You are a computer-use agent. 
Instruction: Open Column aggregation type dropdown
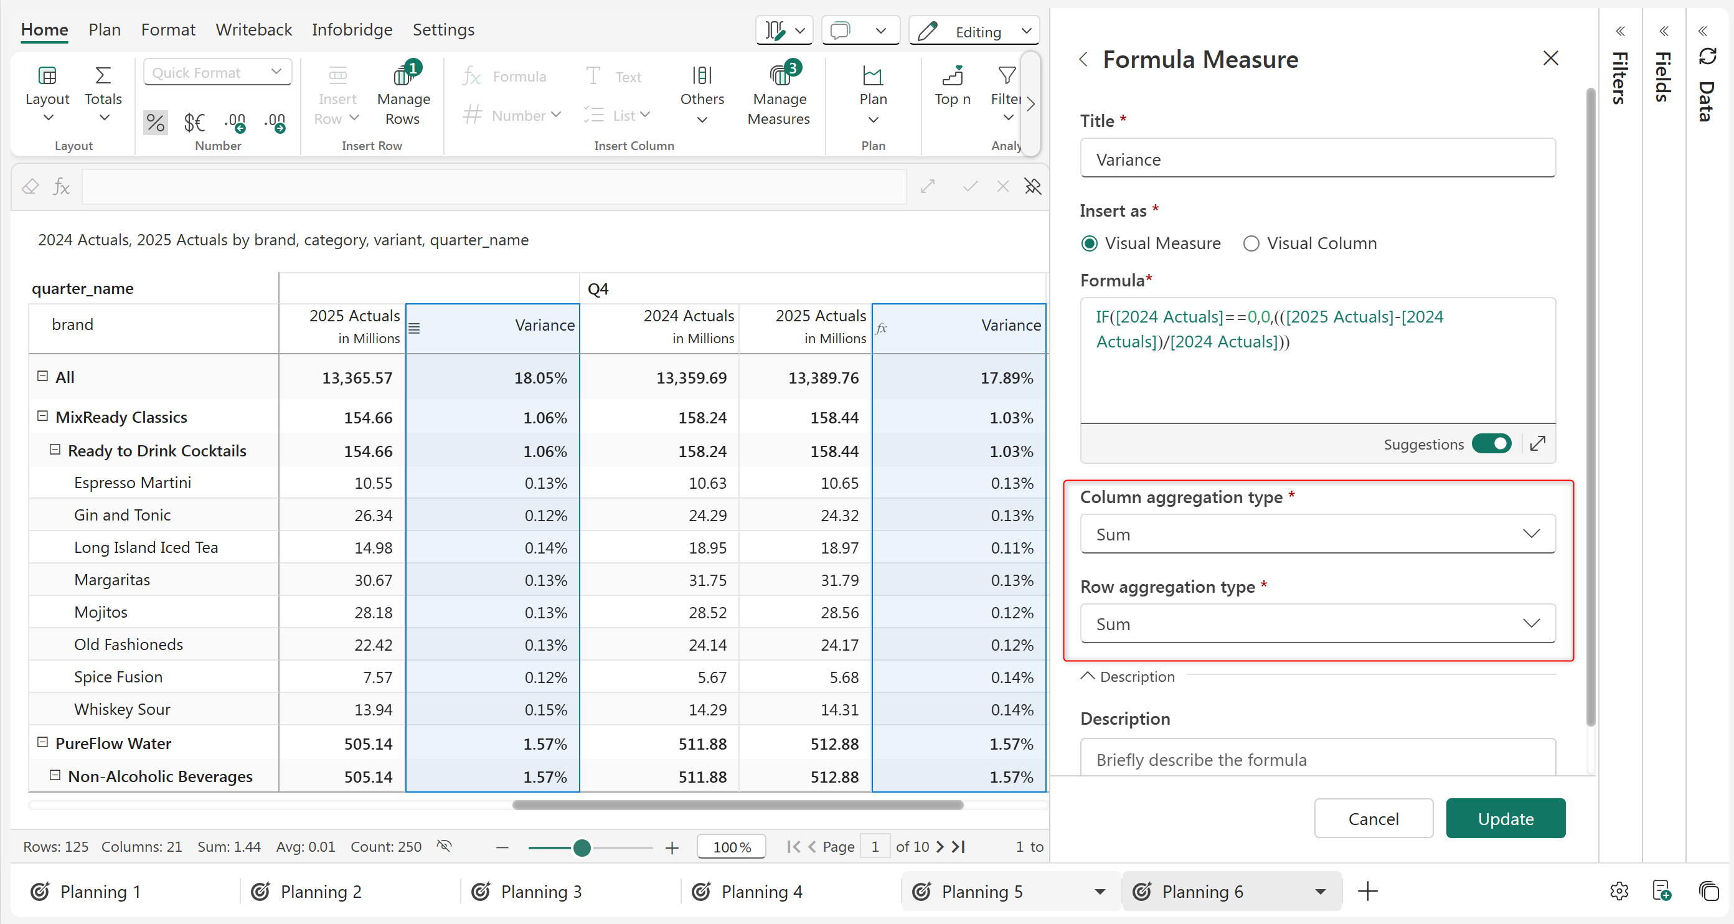(1317, 534)
